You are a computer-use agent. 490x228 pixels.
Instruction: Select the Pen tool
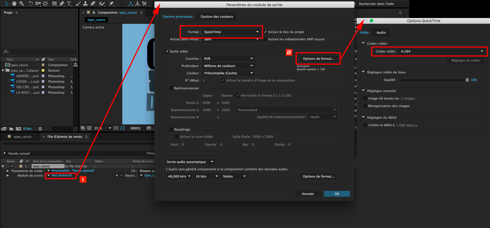(x=62, y=3)
